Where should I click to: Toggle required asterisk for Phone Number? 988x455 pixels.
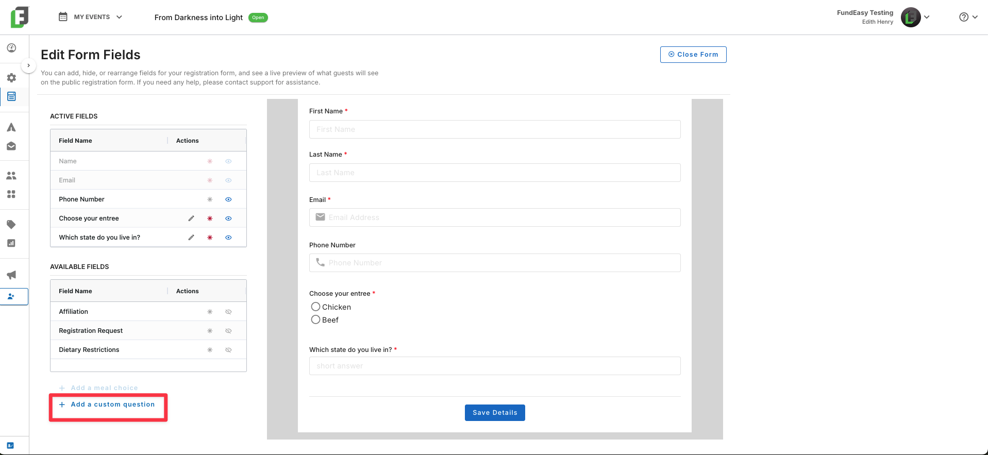pyautogui.click(x=210, y=199)
